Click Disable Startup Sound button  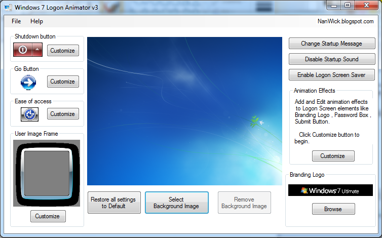coord(332,59)
